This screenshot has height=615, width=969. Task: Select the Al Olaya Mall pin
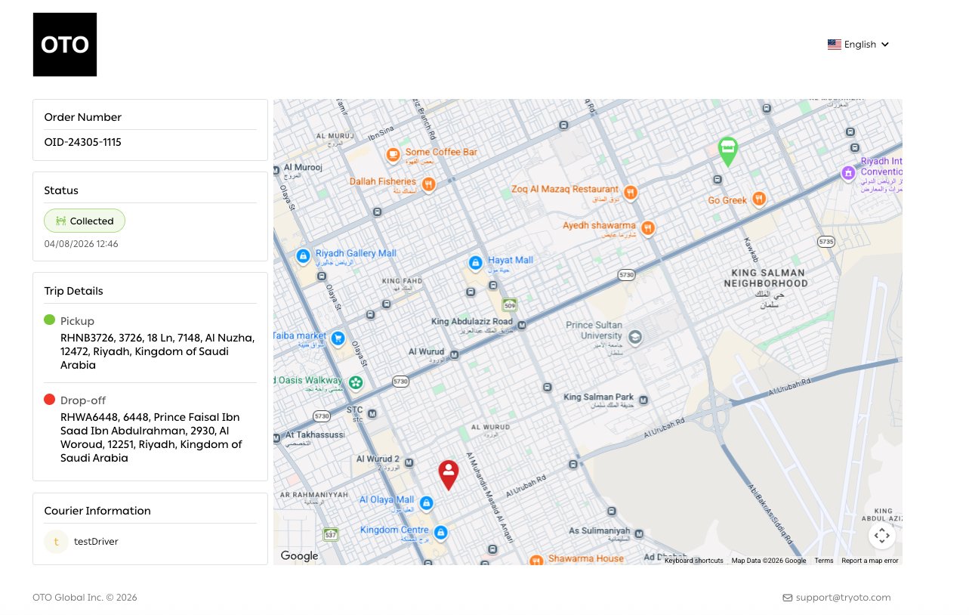(x=426, y=502)
